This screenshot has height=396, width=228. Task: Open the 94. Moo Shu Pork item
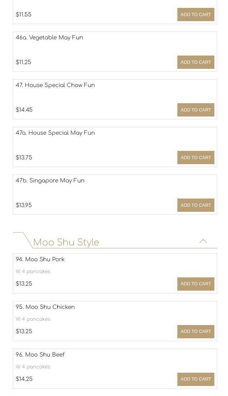point(40,259)
